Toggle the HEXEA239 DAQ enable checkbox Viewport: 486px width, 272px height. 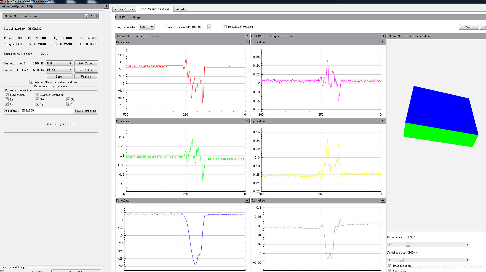[x=87, y=16]
